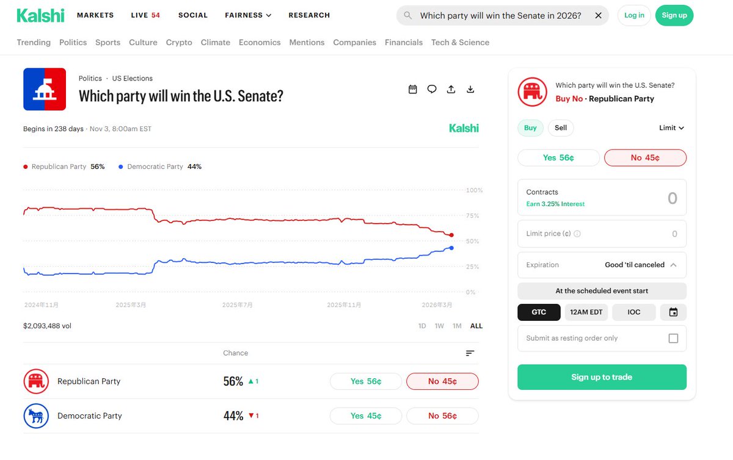Open the Economics category tab
This screenshot has height=460, width=733.
(x=260, y=43)
